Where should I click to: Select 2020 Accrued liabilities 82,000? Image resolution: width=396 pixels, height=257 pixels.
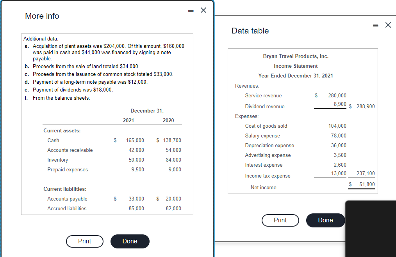pos(173,209)
